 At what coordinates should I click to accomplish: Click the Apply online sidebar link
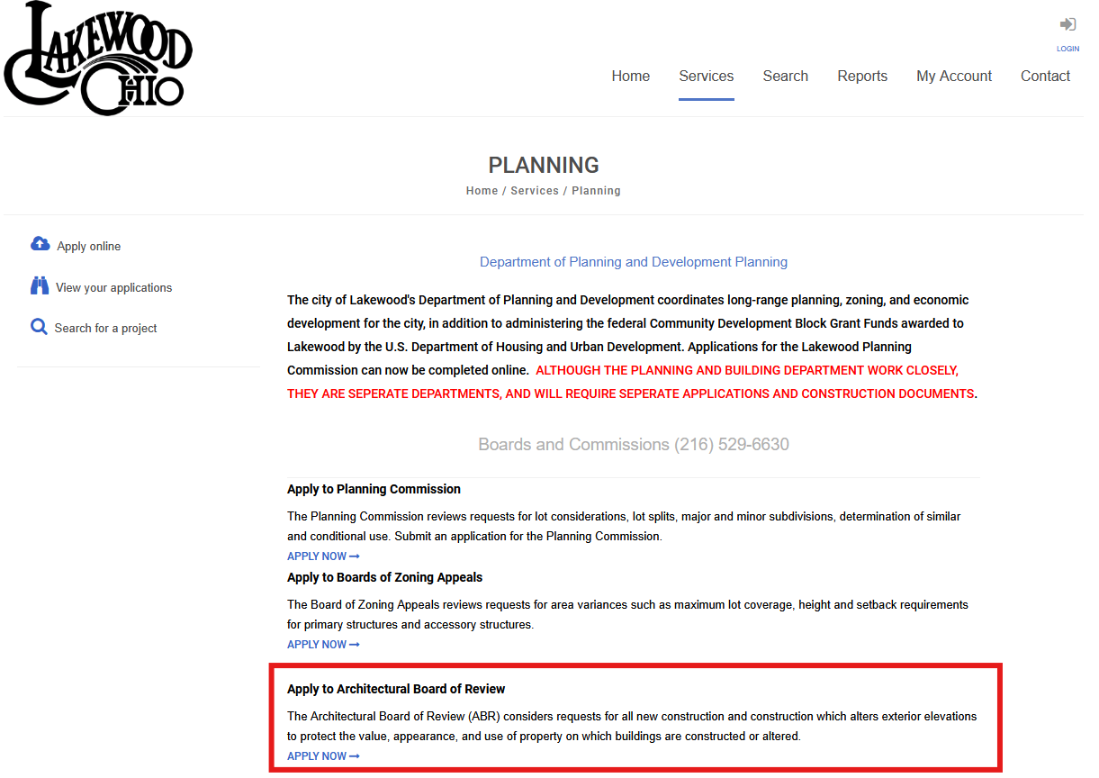click(x=88, y=246)
